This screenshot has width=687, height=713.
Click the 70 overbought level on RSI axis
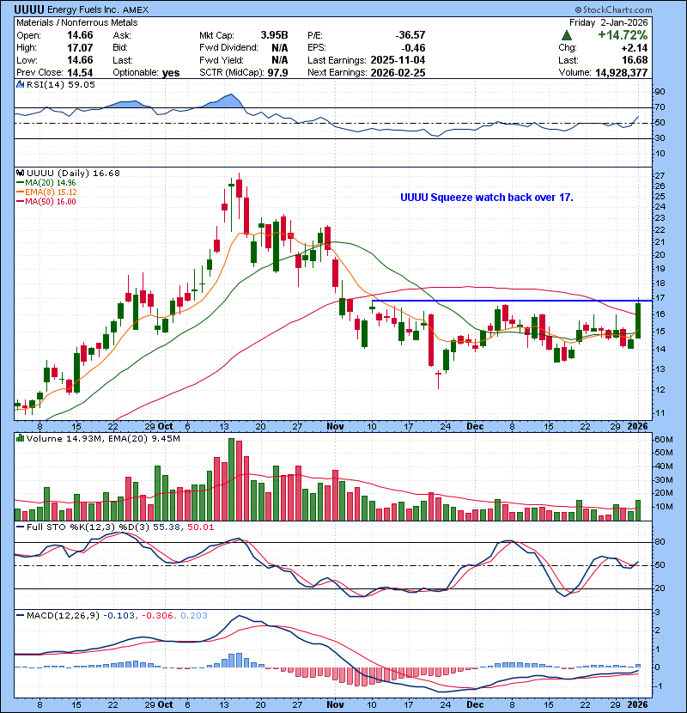pyautogui.click(x=660, y=107)
